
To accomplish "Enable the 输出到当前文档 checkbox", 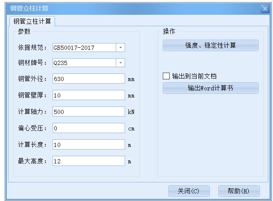I will 166,76.
